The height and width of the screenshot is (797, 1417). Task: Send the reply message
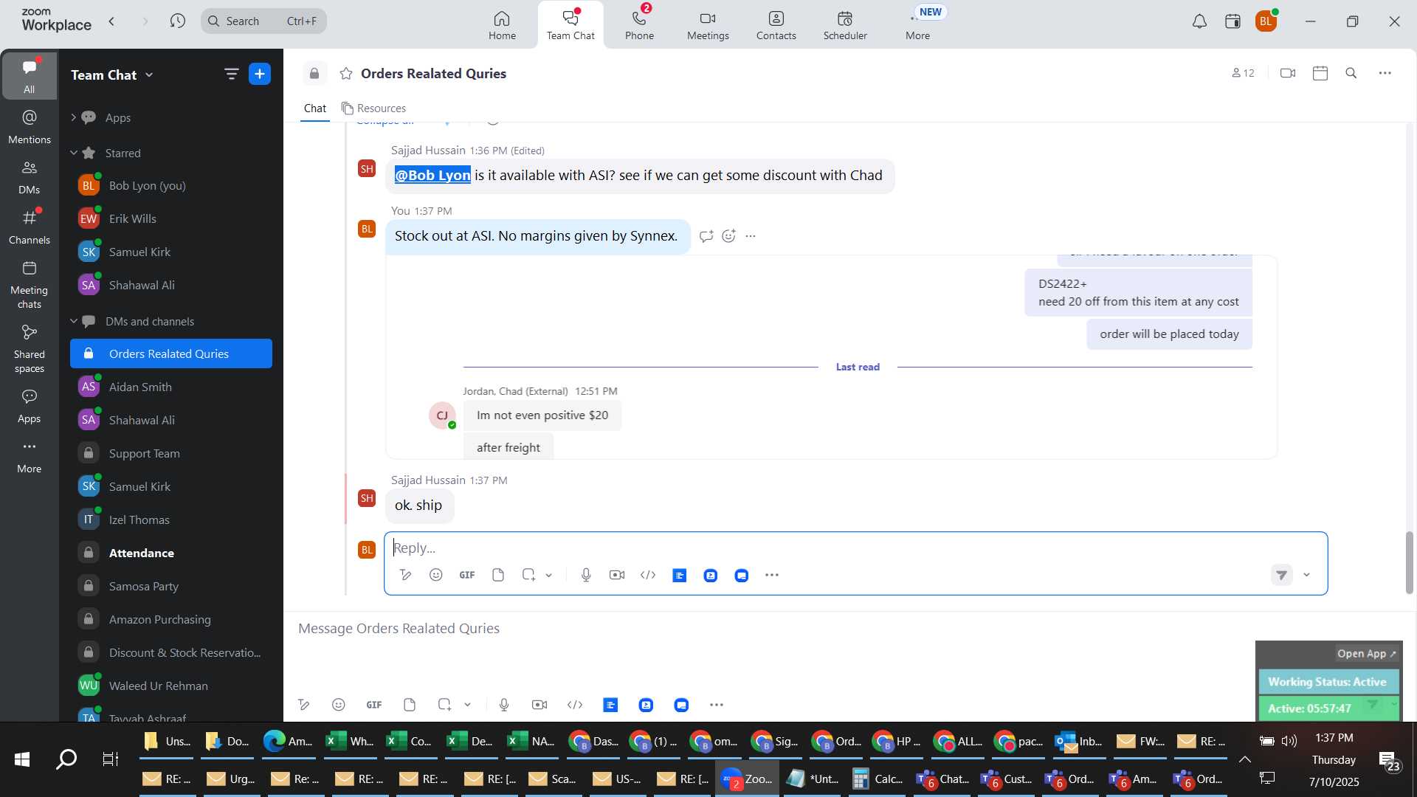click(1282, 575)
